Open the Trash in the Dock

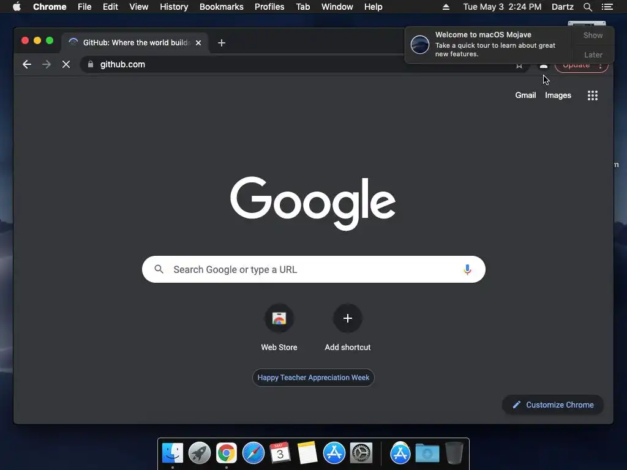[454, 453]
